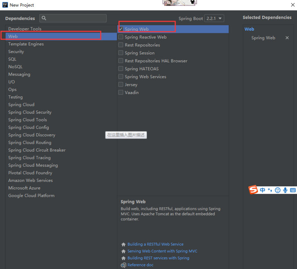
Task: Select Spring Cloud Config category
Action: click(61, 127)
